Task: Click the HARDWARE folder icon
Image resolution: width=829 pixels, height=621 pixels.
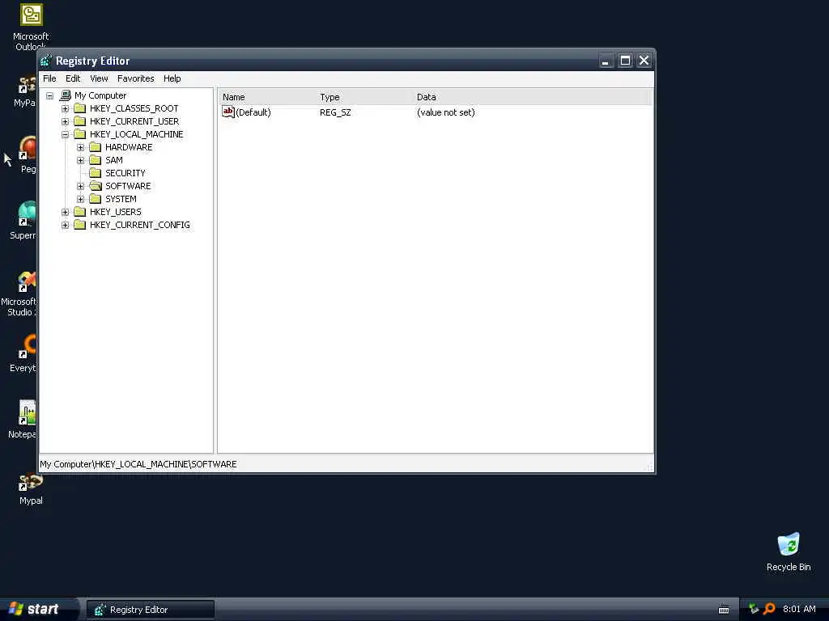Action: tap(96, 147)
